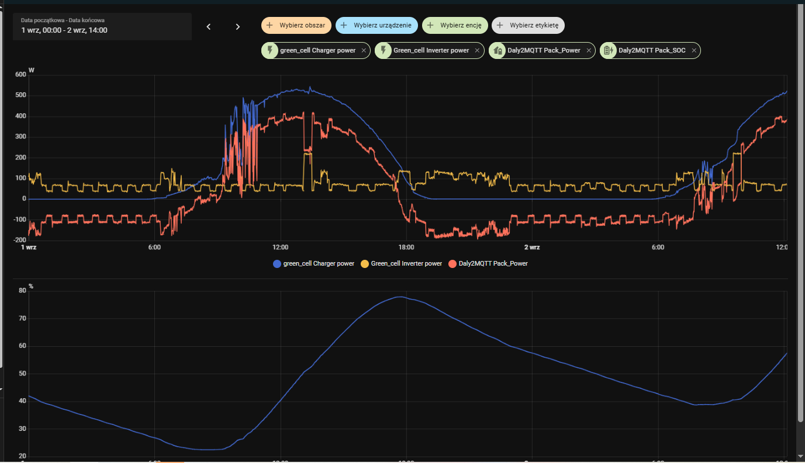Screen dimensions: 805x463
Task: Click the -200 value on the power chart axis
Action: pyautogui.click(x=20, y=240)
